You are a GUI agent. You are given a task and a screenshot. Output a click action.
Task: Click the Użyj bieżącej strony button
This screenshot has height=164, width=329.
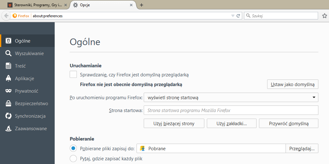(x=174, y=123)
